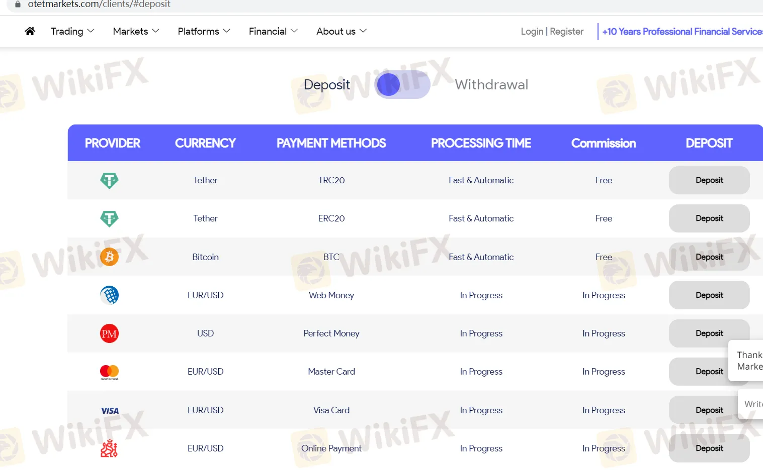Toggle the Deposit/Withdrawal switch

point(402,84)
